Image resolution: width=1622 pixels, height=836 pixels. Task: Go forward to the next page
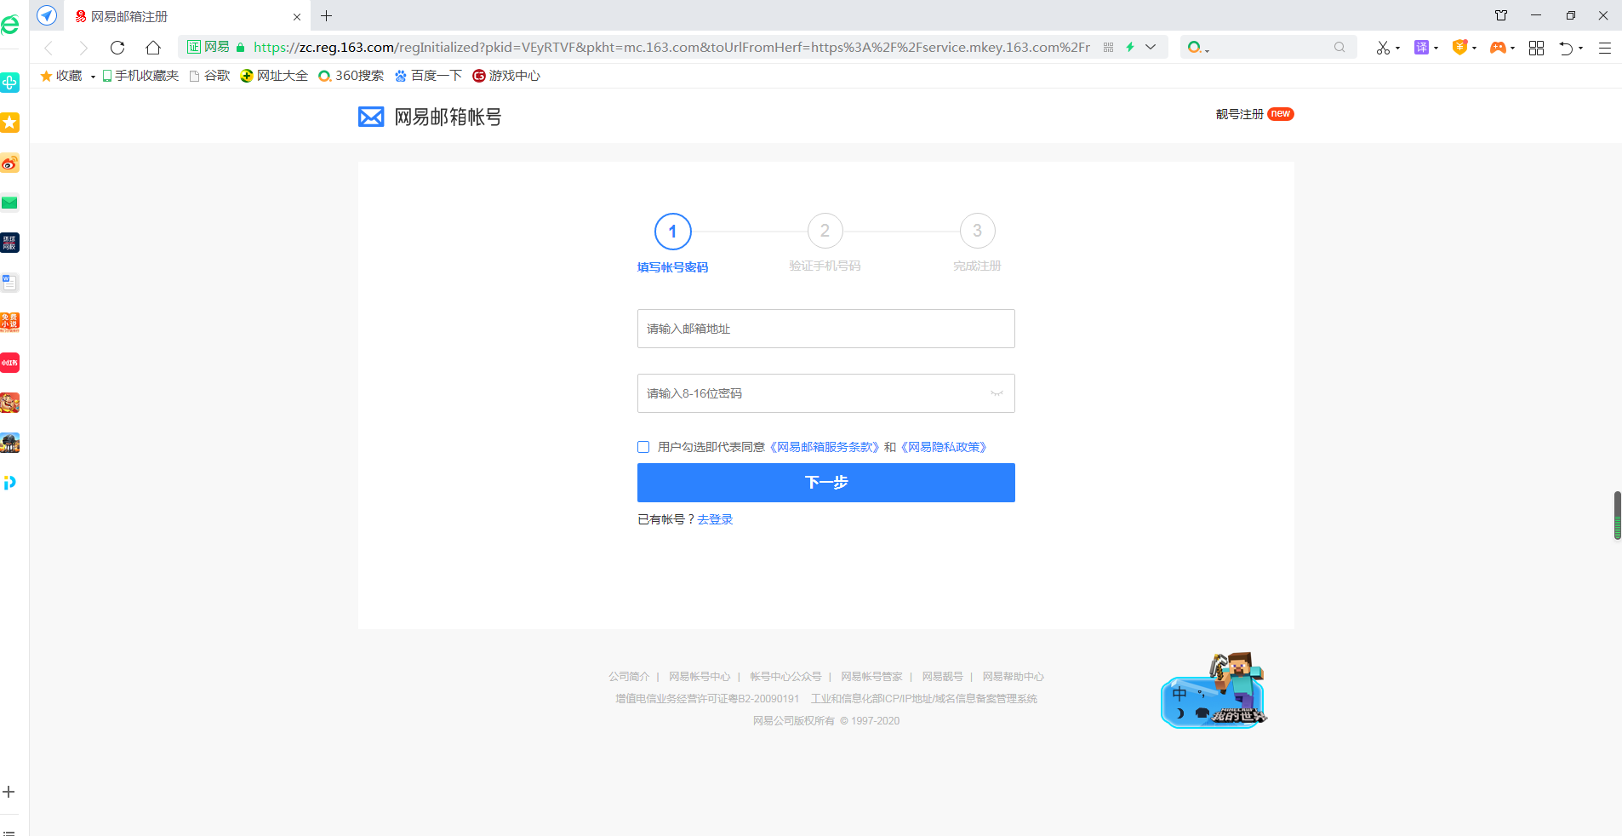click(x=83, y=48)
